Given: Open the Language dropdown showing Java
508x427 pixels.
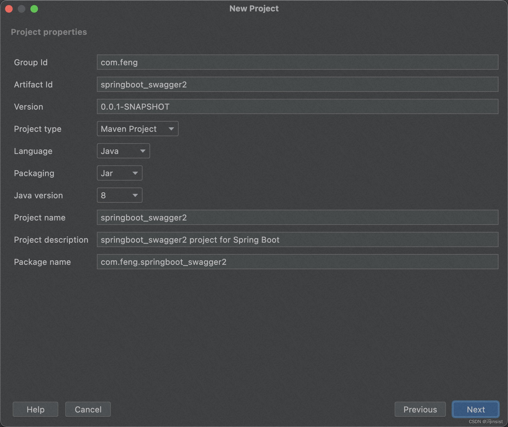Looking at the screenshot, I should tap(123, 151).
